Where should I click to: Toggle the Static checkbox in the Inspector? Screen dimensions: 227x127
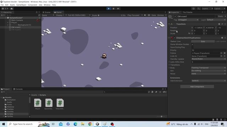(x=217, y=17)
